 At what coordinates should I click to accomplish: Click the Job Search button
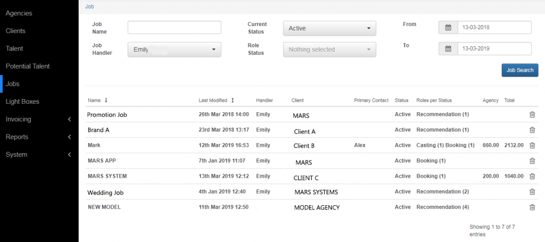click(x=519, y=70)
